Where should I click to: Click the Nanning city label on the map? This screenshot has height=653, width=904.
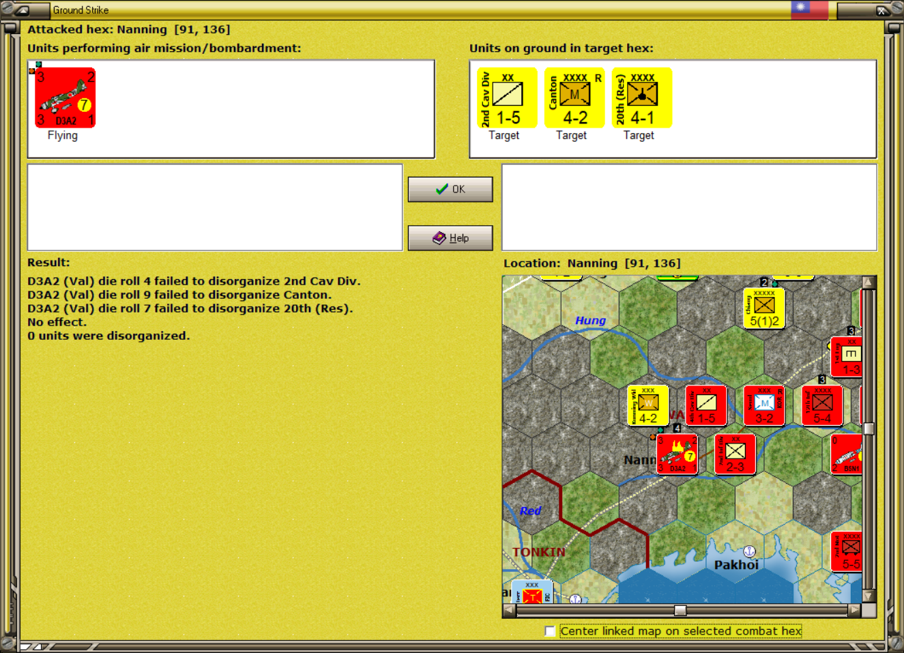[639, 460]
